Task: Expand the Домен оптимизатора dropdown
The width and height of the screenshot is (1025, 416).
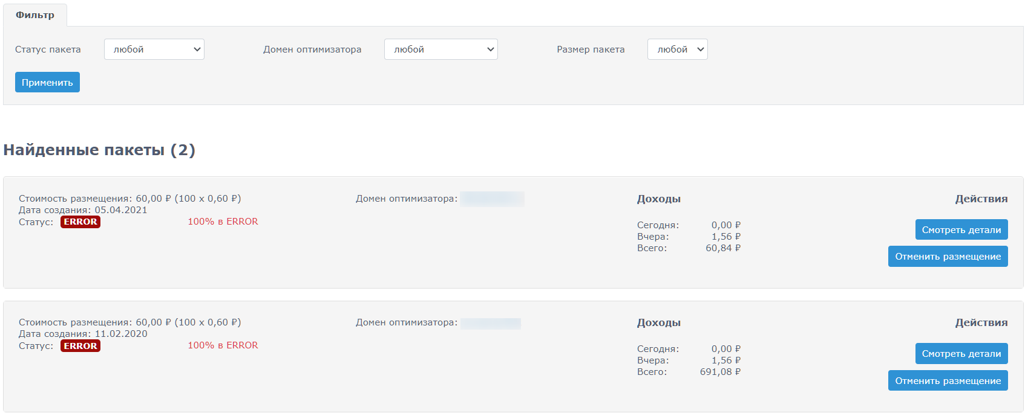Action: coord(441,50)
